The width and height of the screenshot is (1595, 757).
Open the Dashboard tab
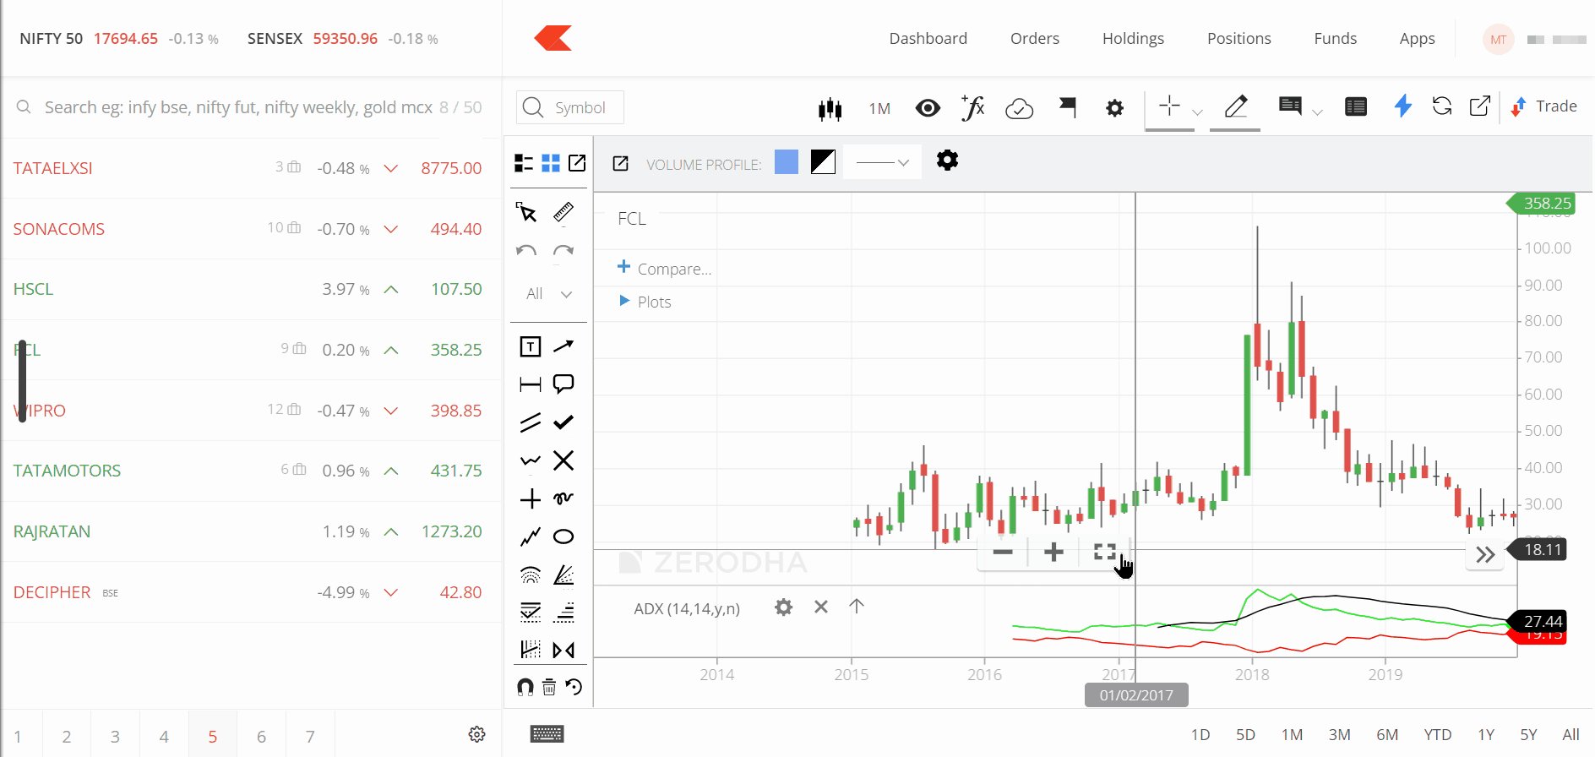pyautogui.click(x=928, y=39)
